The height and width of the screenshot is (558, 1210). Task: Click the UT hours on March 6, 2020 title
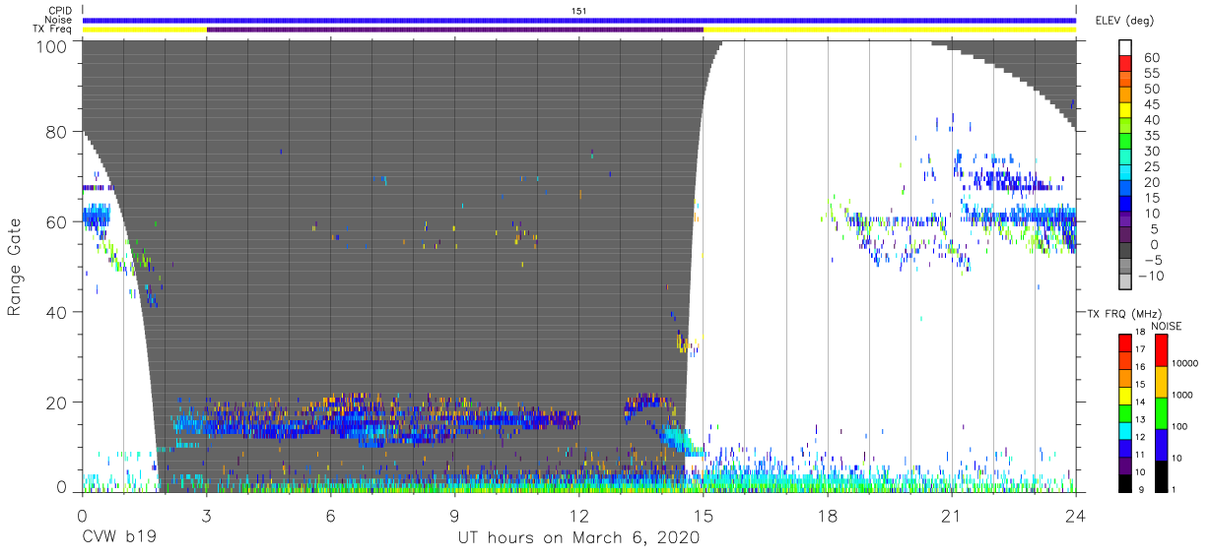pyautogui.click(x=578, y=537)
